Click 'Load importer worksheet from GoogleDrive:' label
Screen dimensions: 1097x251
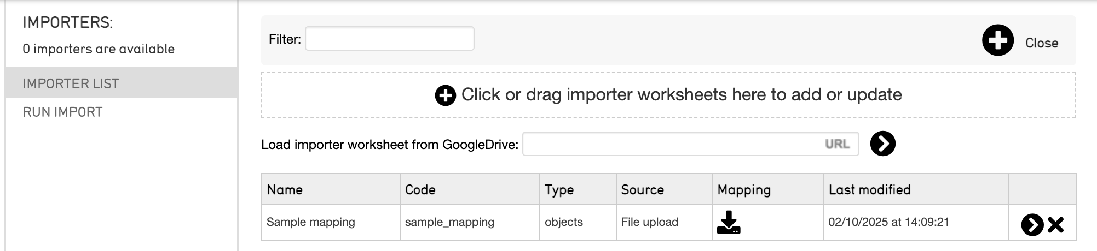pos(390,145)
